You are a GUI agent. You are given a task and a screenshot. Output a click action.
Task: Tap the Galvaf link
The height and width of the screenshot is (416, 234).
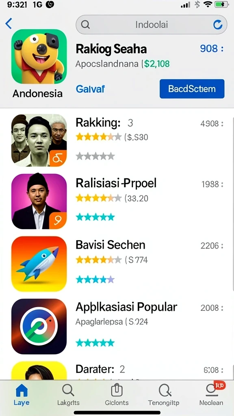click(90, 89)
